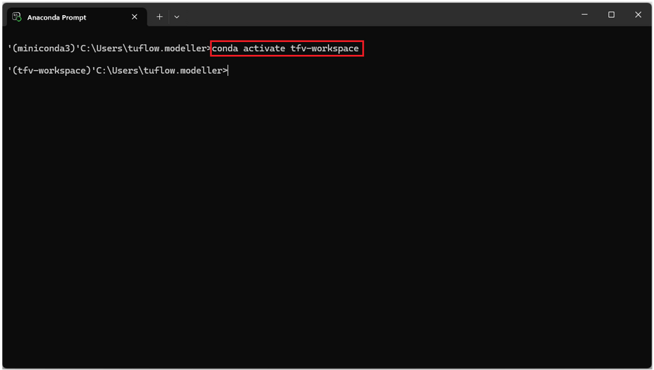Click the Anaconda Prompt tab icon

(x=17, y=17)
